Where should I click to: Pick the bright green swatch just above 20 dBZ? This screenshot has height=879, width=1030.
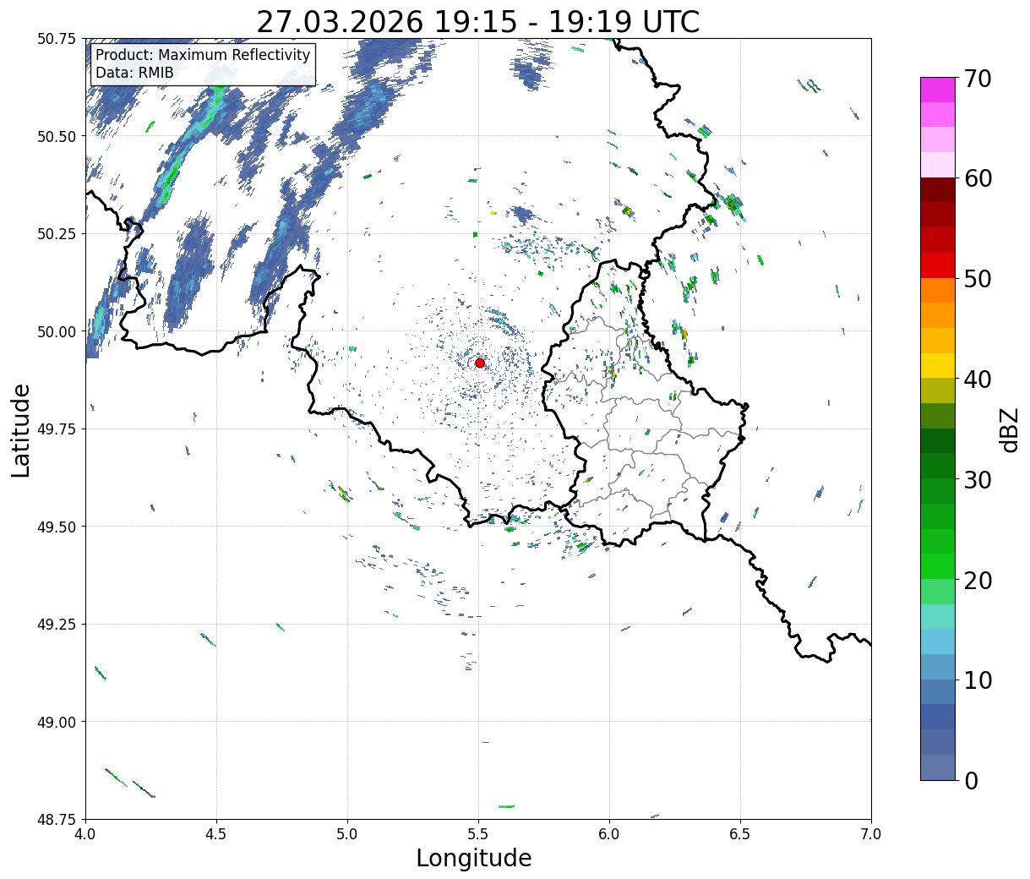938,566
